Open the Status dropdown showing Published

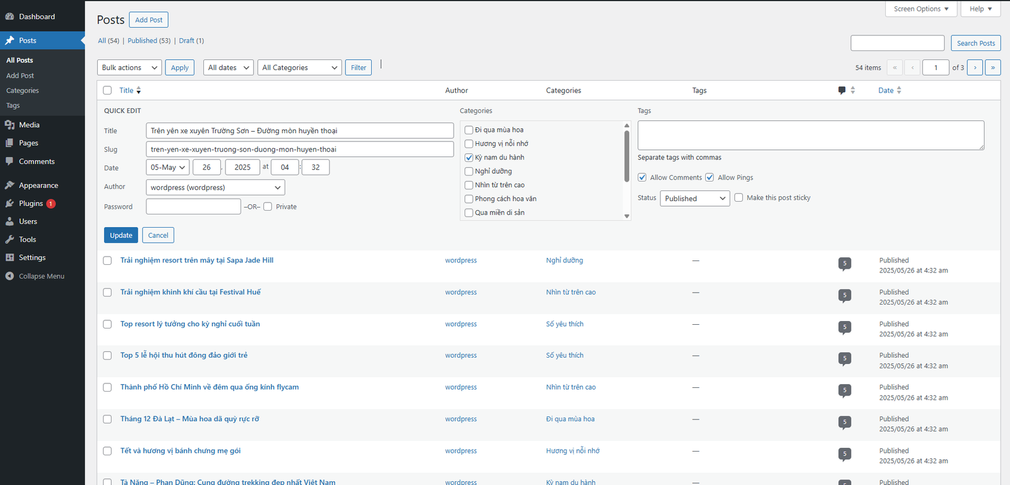coord(694,199)
